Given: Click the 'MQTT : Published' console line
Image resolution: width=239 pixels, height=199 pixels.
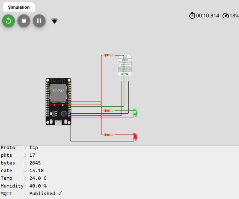Looking at the screenshot, I should (x=31, y=193).
